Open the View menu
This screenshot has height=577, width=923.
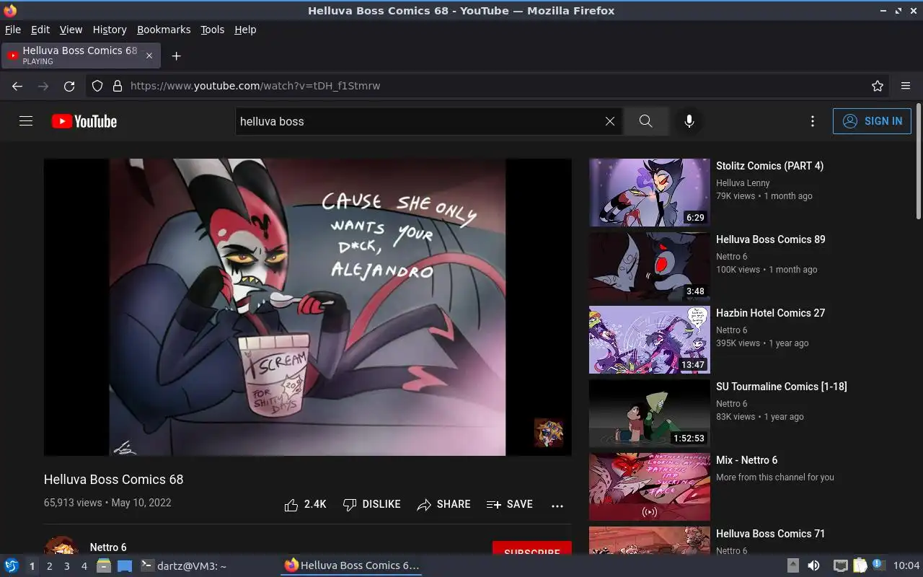pos(71,30)
